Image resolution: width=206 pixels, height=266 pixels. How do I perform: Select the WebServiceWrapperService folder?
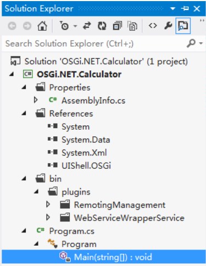pos(129,218)
